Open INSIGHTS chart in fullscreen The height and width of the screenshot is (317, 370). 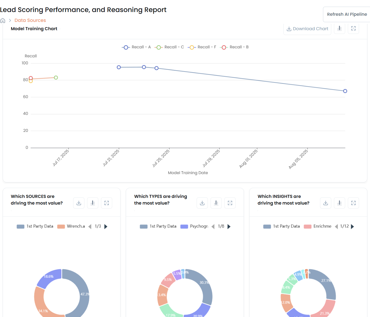353,203
